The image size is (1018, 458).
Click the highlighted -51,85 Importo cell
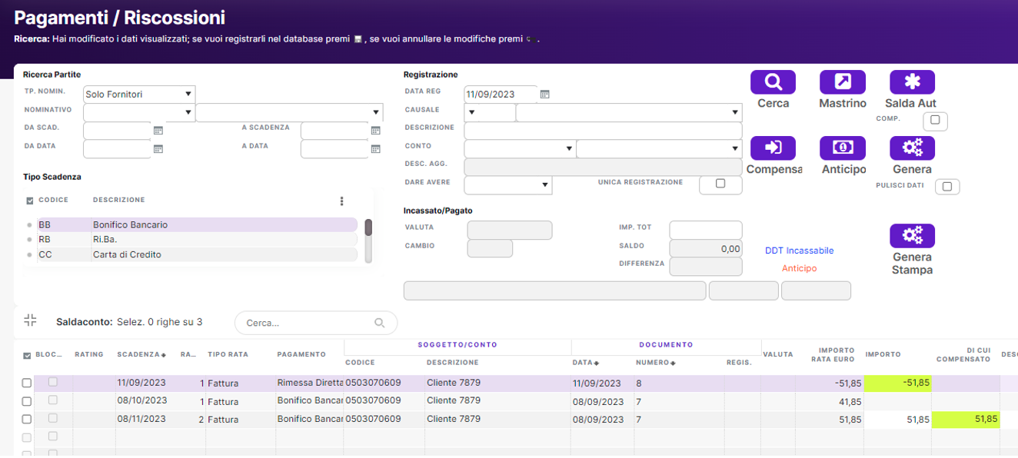coord(897,383)
